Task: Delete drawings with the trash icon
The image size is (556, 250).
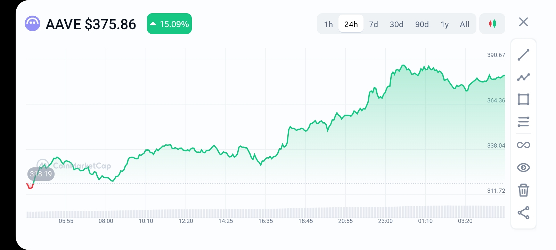Action: pyautogui.click(x=523, y=190)
